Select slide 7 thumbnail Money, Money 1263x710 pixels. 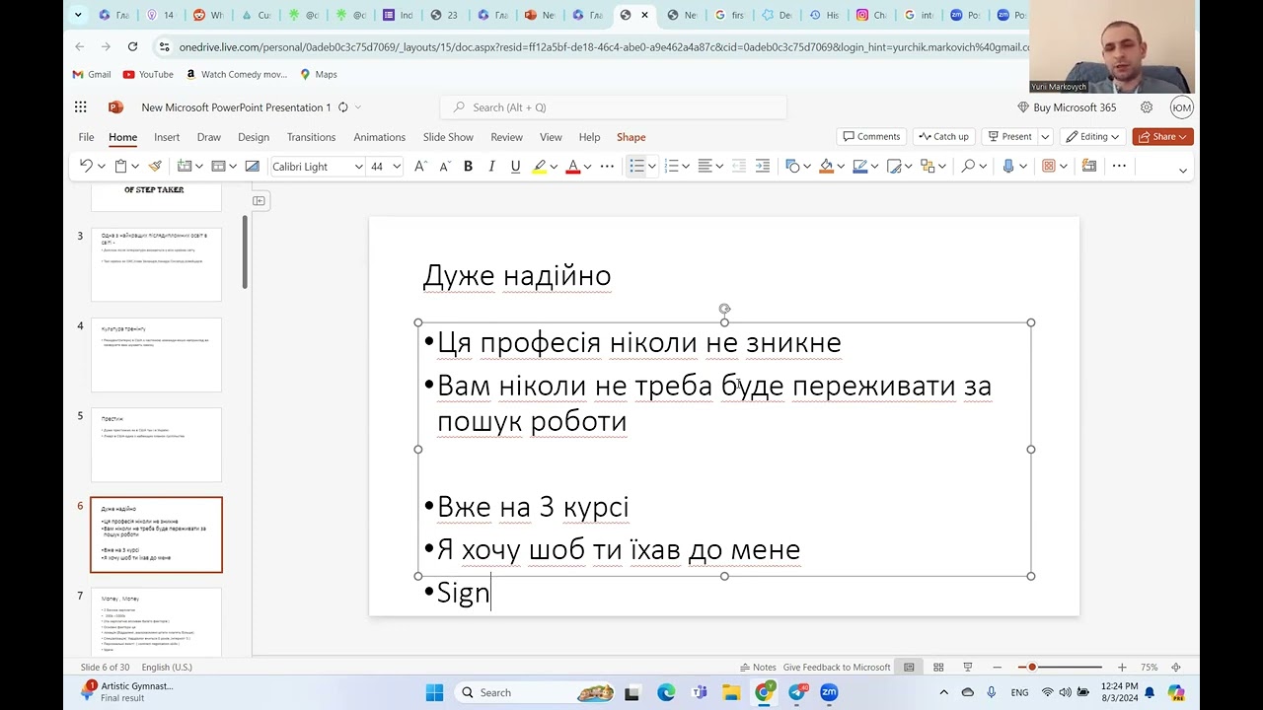[156, 621]
